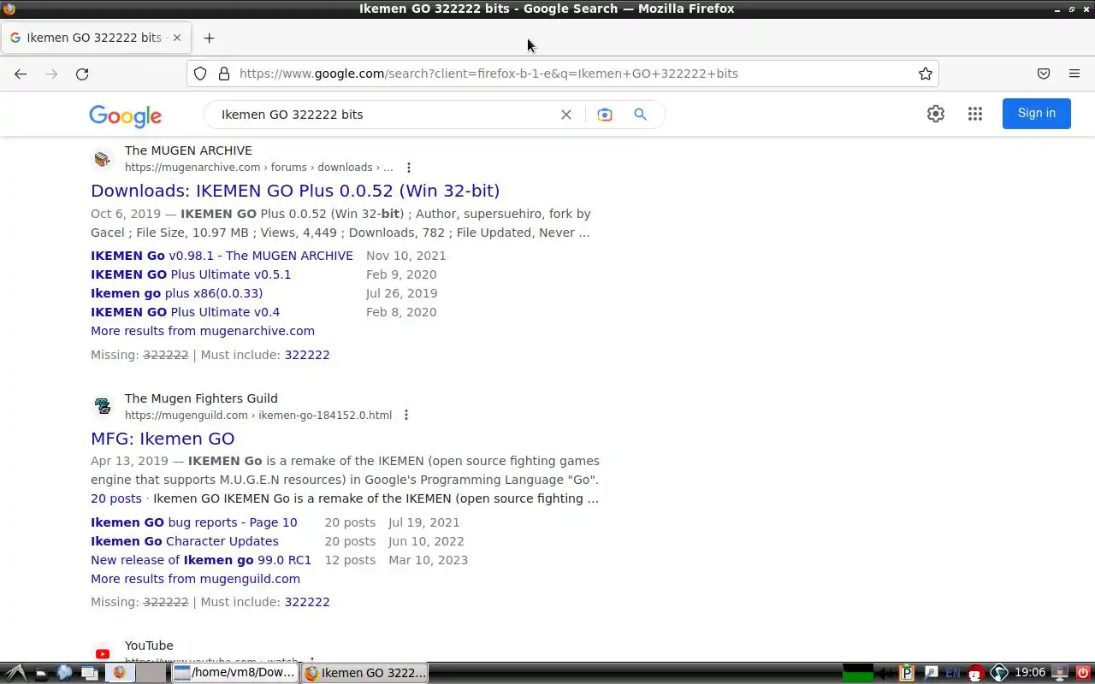The image size is (1095, 684).
Task: Open tracking protection shield in address bar
Action: click(x=200, y=74)
